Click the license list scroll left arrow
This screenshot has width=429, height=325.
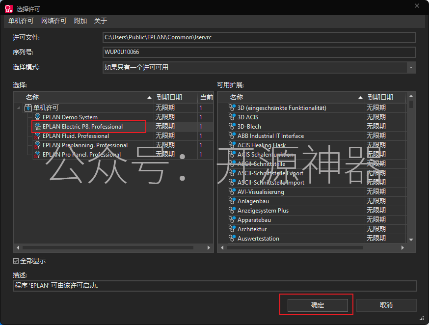tap(18, 247)
